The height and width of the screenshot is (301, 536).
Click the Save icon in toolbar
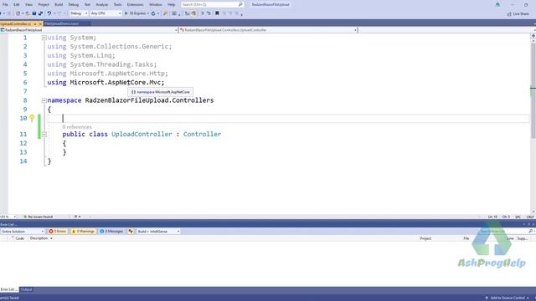coord(34,13)
